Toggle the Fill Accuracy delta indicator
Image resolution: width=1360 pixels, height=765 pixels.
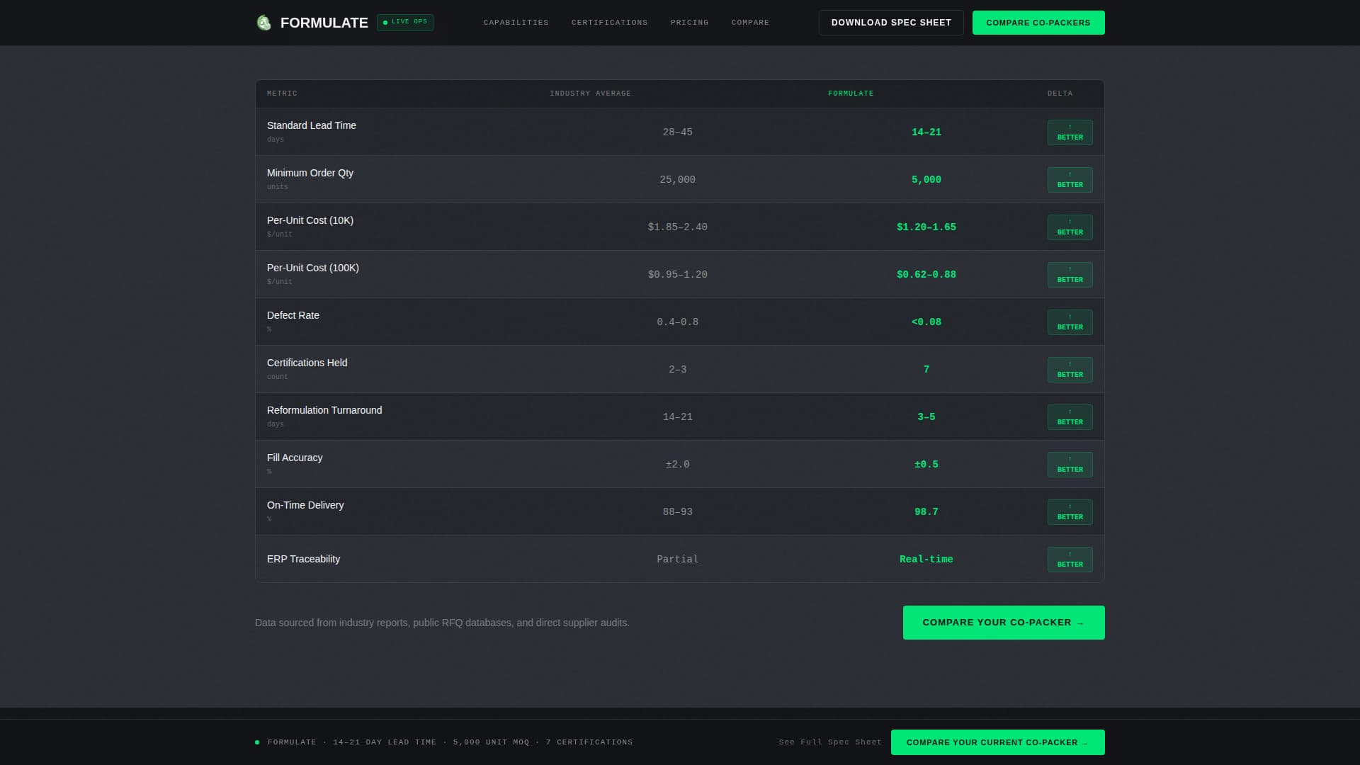(1070, 464)
